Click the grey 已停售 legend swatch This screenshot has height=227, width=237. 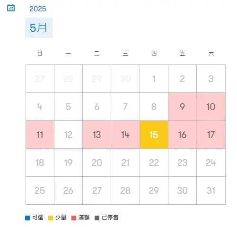point(97,218)
